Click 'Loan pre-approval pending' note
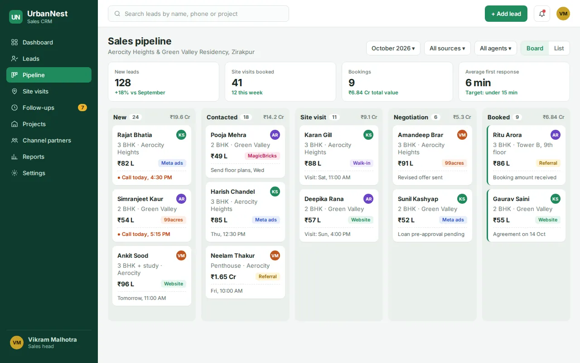The image size is (580, 363). click(x=431, y=234)
